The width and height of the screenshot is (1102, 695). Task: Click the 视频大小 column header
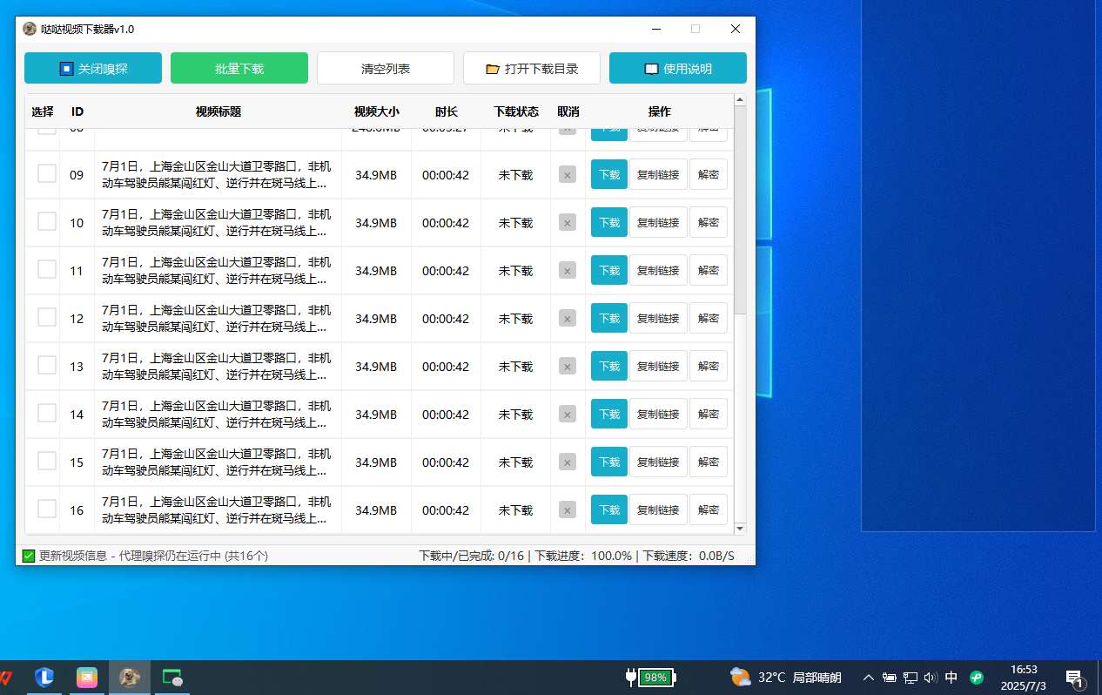(x=377, y=111)
